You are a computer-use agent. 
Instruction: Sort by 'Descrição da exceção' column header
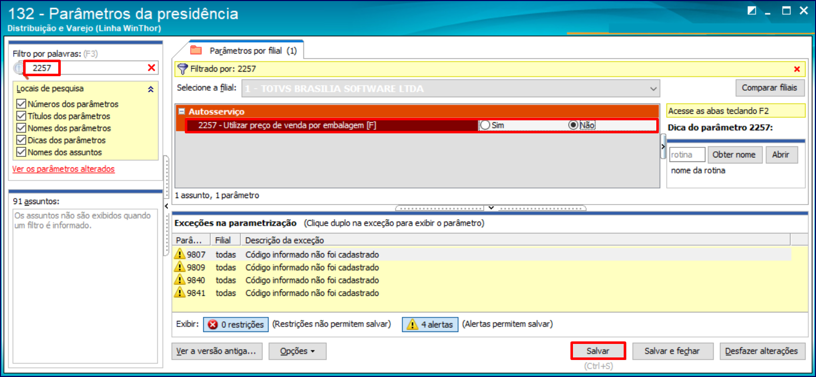[x=515, y=240]
